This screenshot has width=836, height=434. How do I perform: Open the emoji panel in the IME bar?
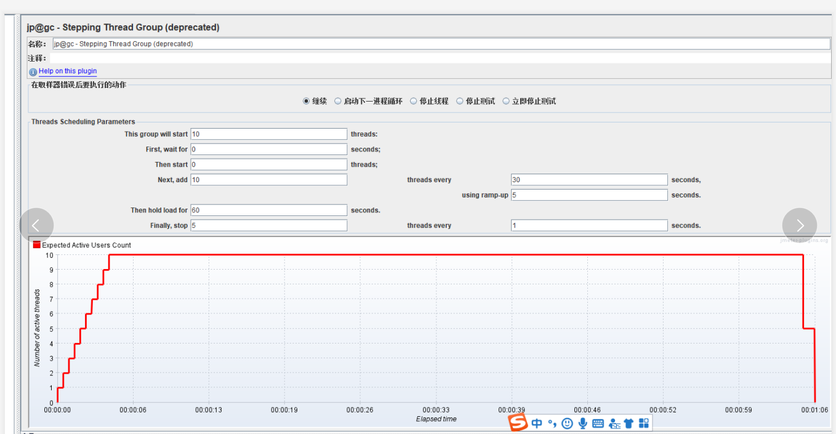point(567,424)
